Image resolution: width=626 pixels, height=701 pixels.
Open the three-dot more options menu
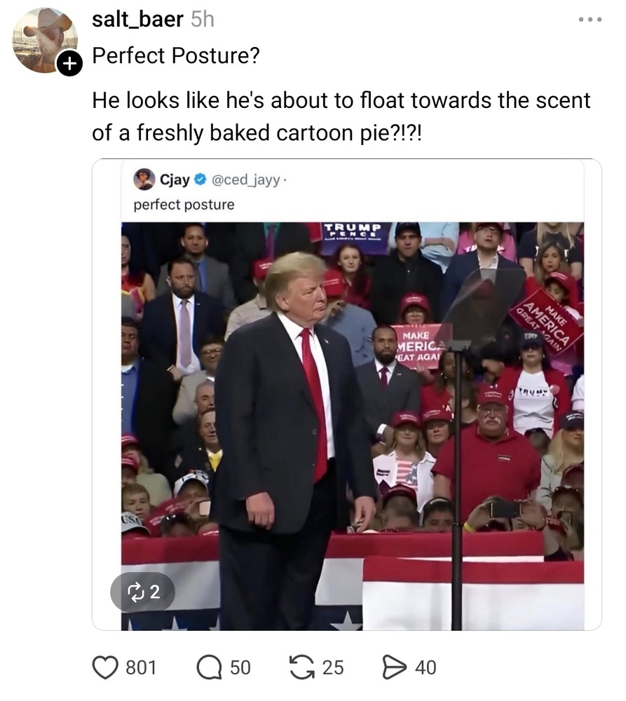tap(590, 20)
